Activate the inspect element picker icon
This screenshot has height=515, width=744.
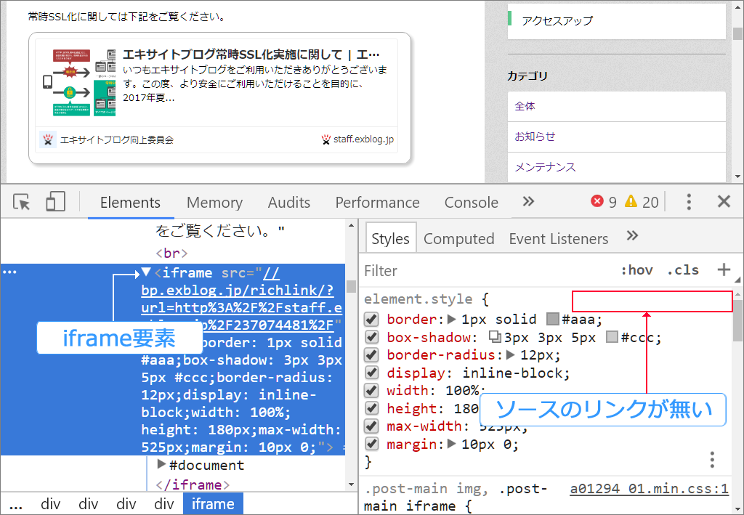21,202
